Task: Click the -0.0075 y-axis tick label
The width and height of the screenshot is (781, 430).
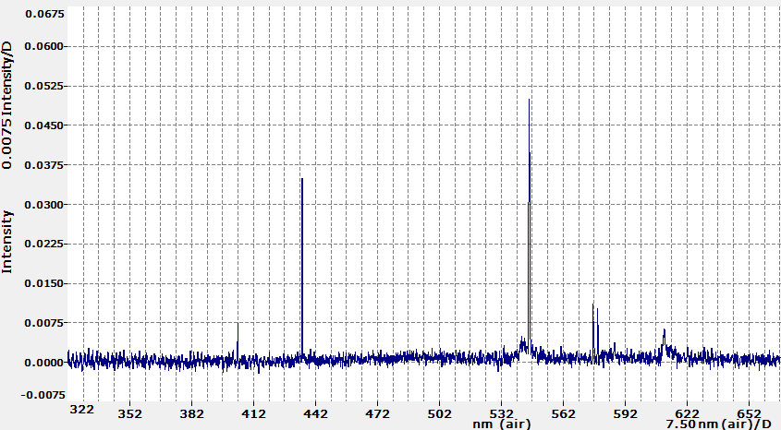Action: click(43, 394)
